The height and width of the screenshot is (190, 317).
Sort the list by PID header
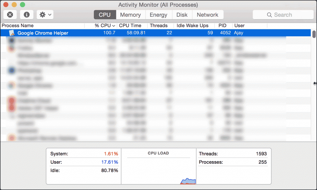click(x=222, y=25)
